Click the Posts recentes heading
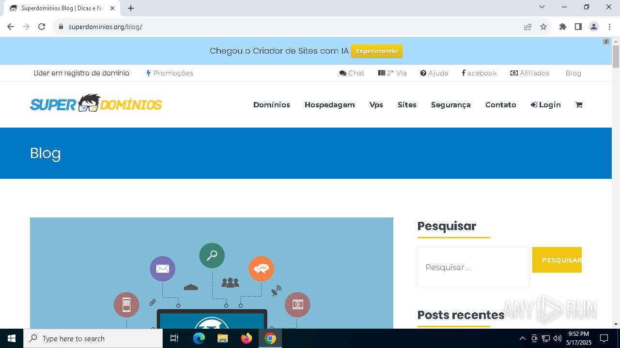Viewport: 620px width, 348px height. (461, 315)
